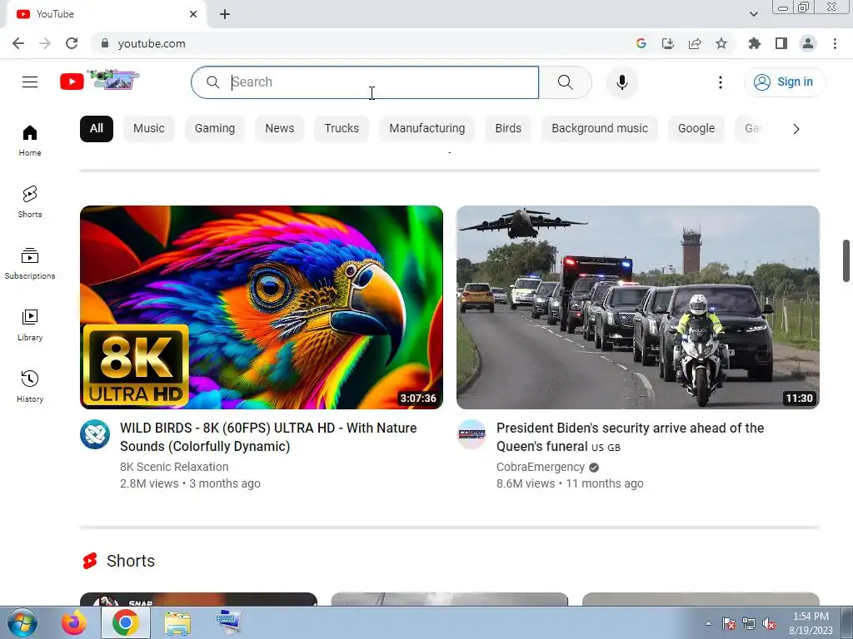Open 8K Scenic Relaxation channel name
Image resolution: width=853 pixels, height=639 pixels.
point(174,467)
